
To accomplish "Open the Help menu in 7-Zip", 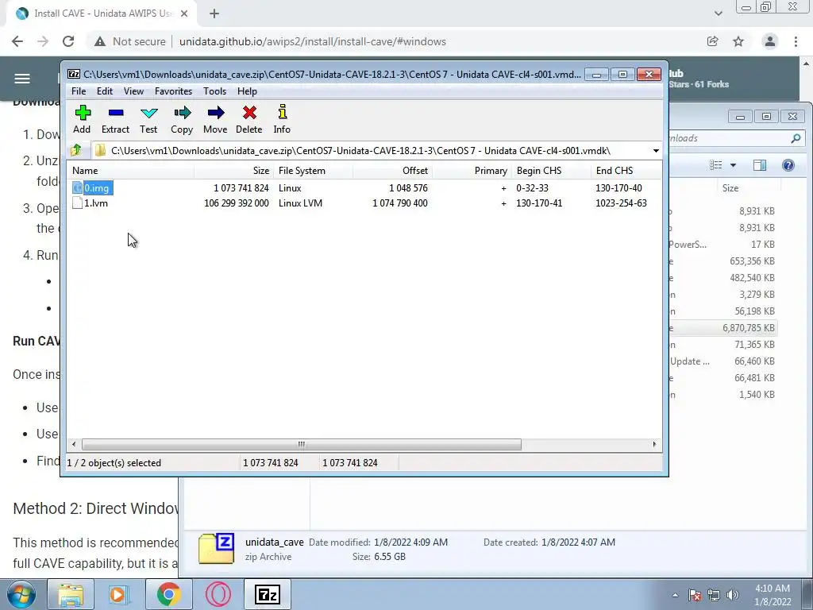I will click(248, 91).
